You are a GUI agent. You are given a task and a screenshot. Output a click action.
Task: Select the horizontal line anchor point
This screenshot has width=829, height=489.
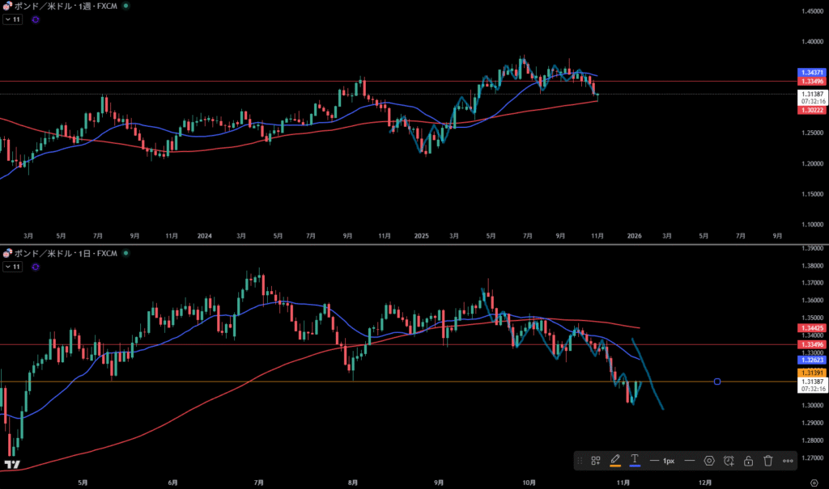[717, 382]
